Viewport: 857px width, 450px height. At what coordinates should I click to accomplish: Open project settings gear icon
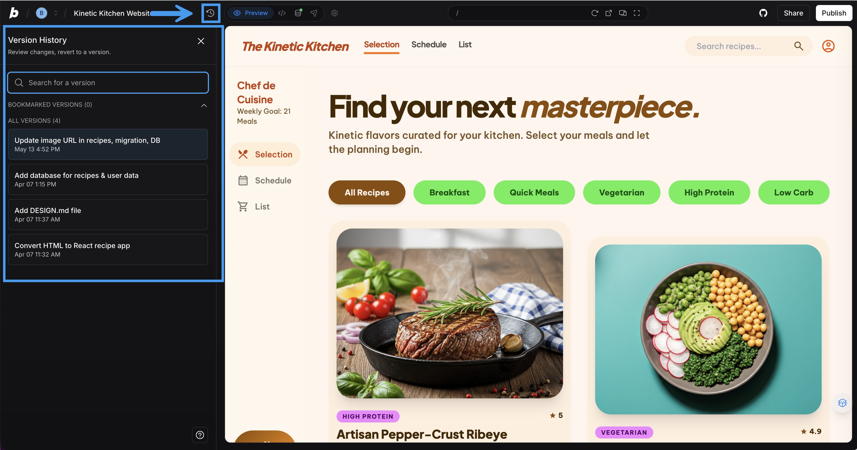tap(335, 13)
